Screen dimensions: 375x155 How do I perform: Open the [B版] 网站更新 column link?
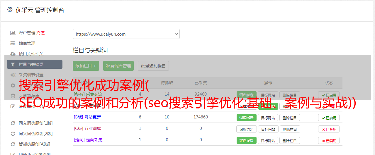[87, 117]
